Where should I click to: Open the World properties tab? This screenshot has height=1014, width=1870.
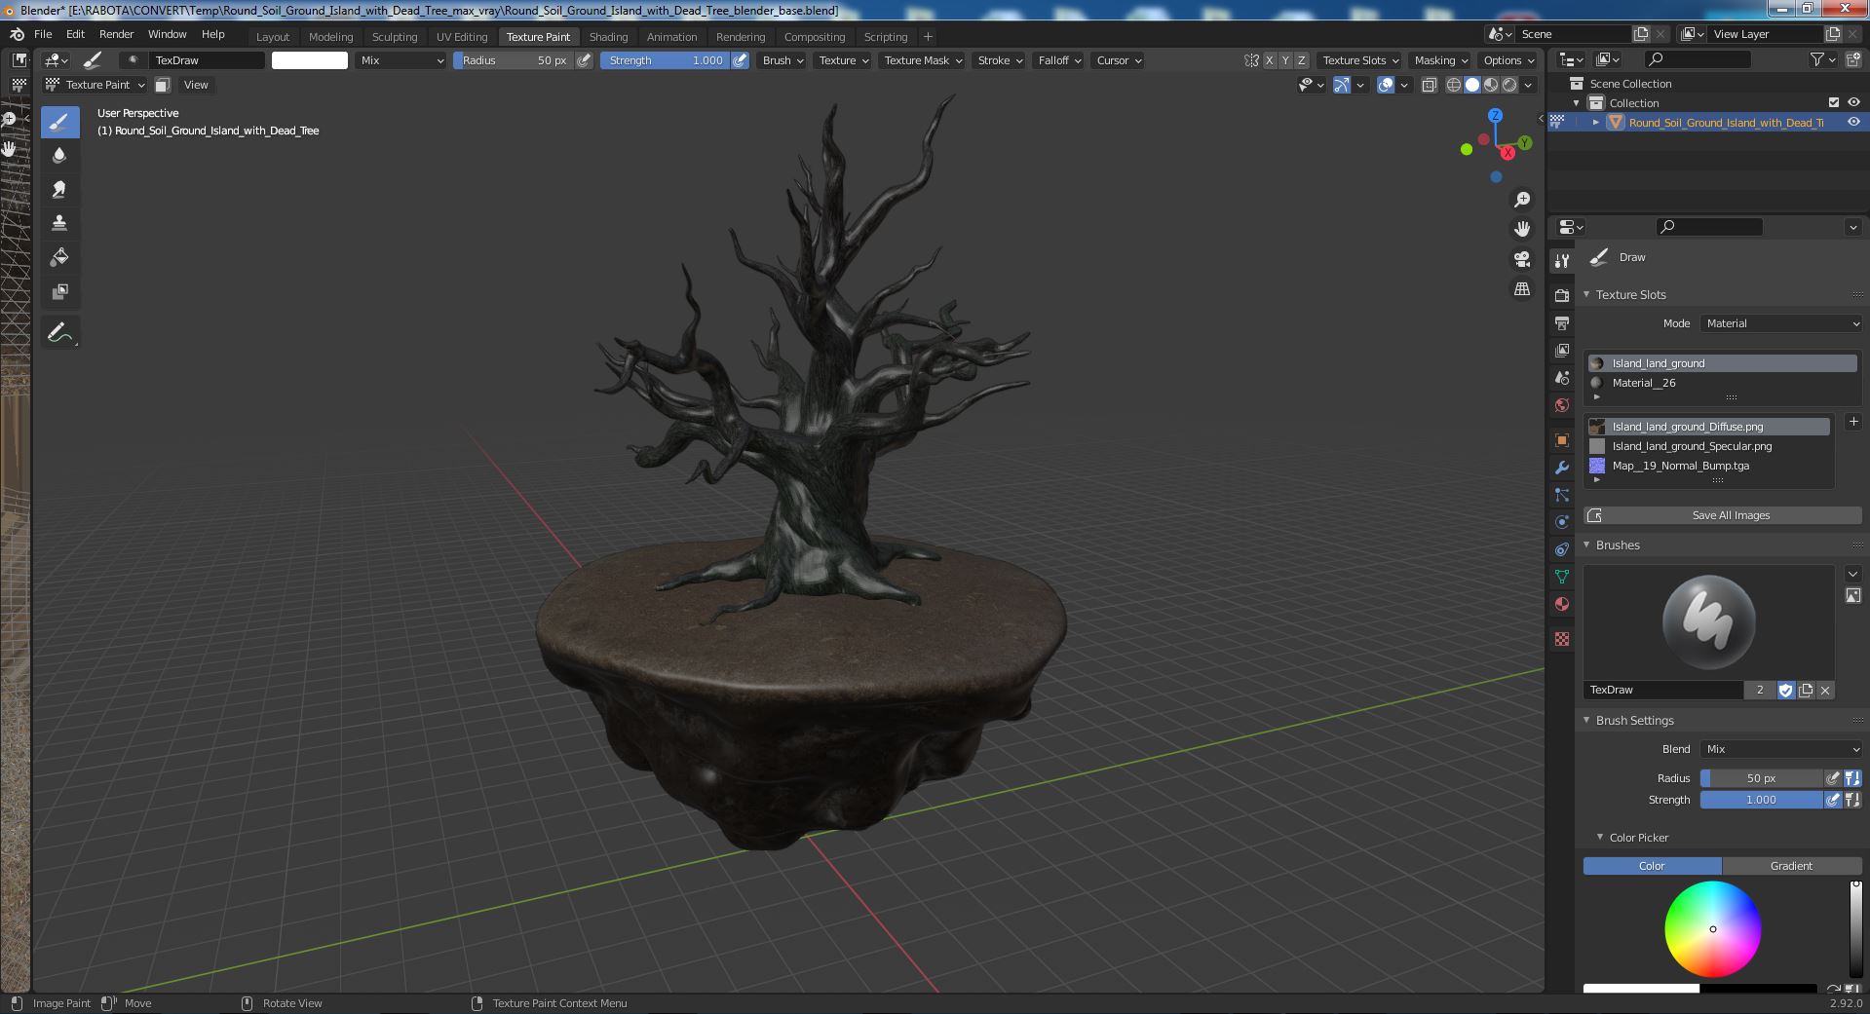pos(1562,404)
